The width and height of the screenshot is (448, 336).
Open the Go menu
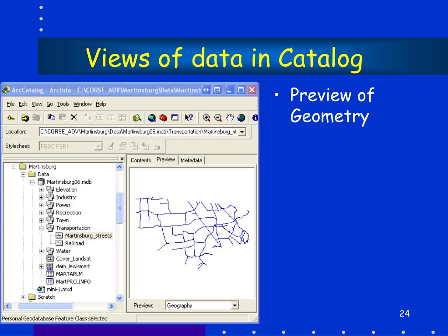[x=50, y=104]
